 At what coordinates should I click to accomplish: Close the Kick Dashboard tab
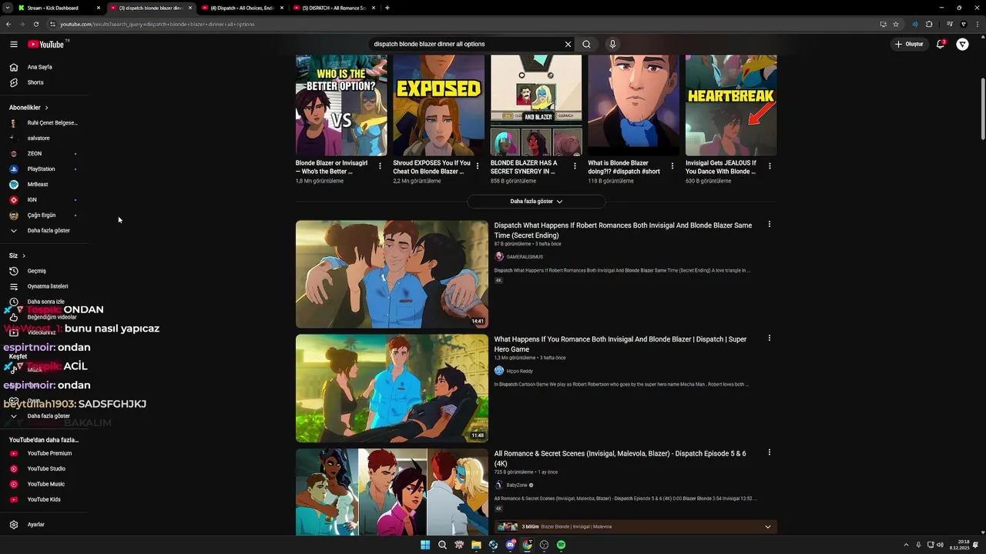[x=98, y=8]
